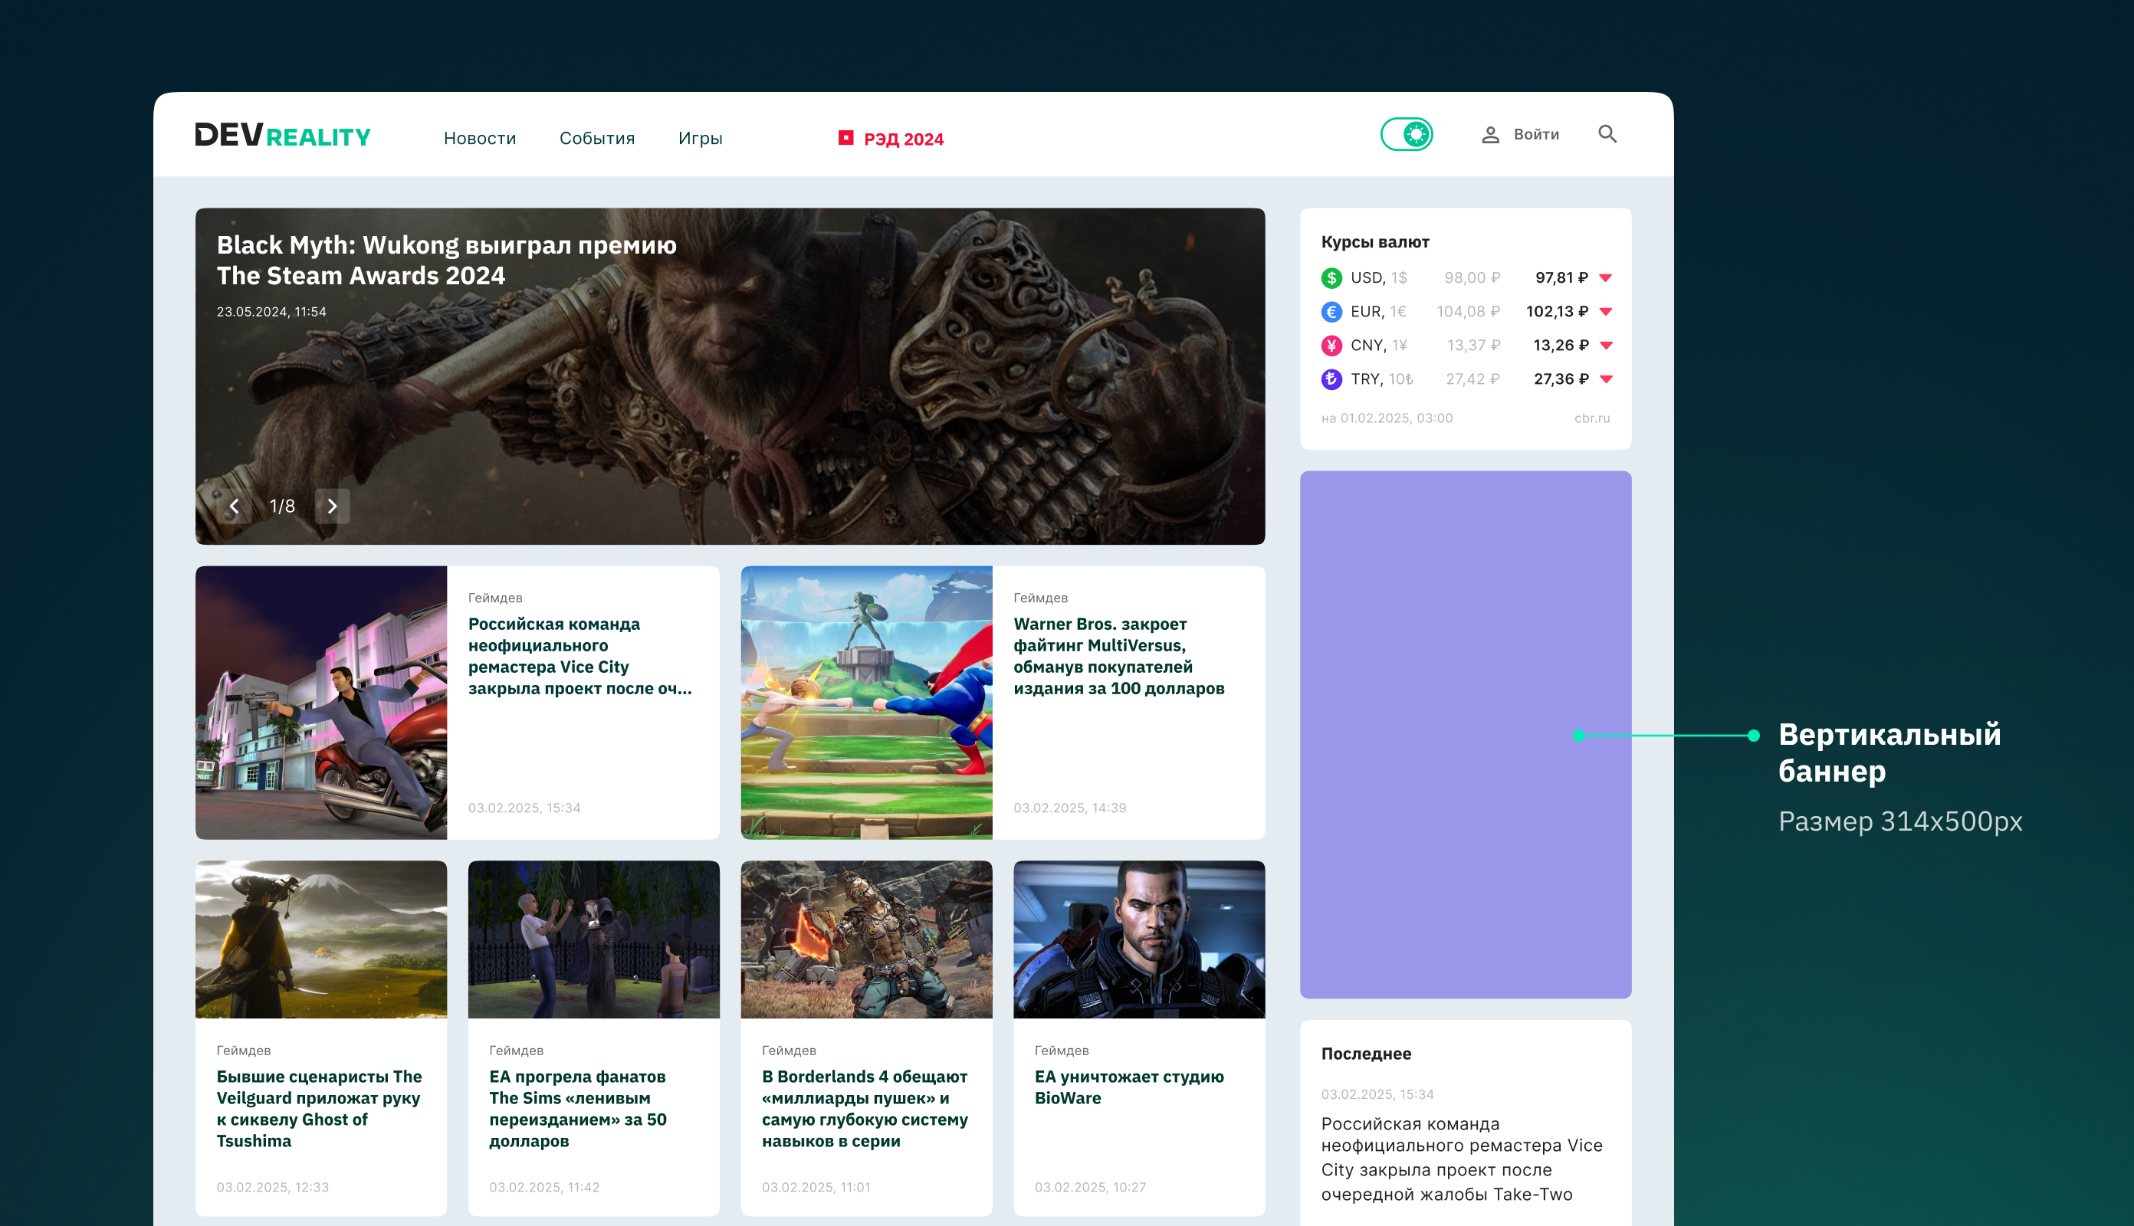
Task: Click the EUR euro currency icon
Action: tap(1331, 312)
